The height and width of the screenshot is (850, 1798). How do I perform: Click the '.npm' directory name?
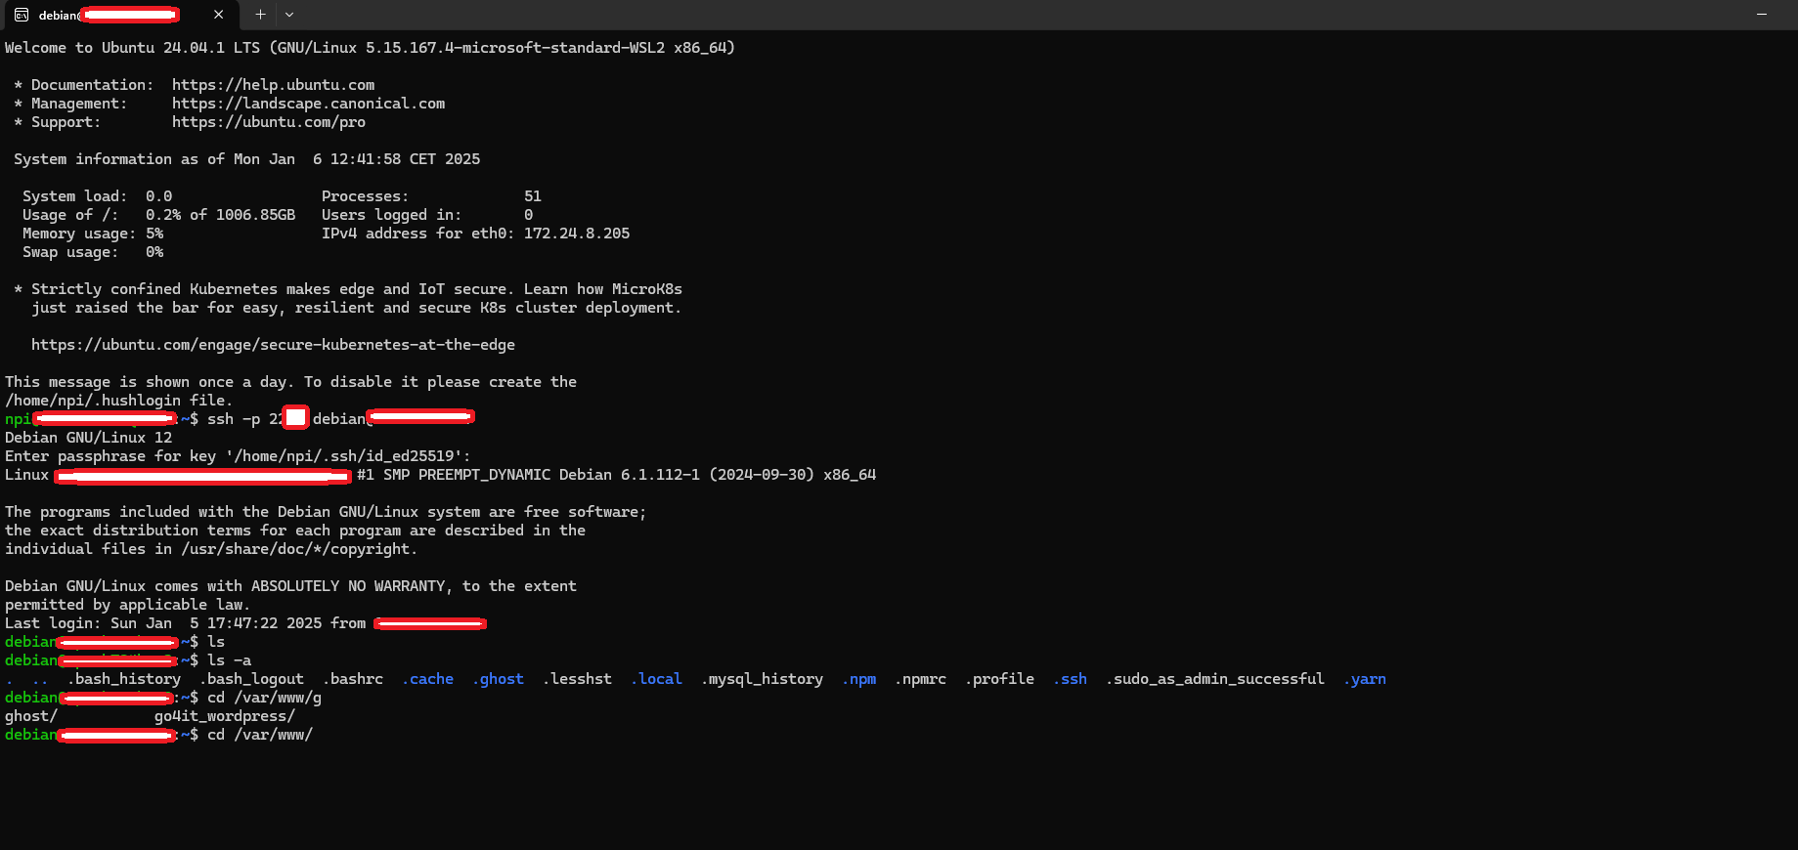(x=858, y=679)
